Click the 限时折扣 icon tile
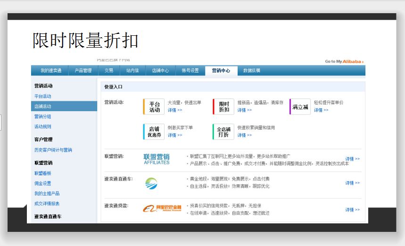Image resolution: width=405 pixels, height=246 pixels. 223,107
